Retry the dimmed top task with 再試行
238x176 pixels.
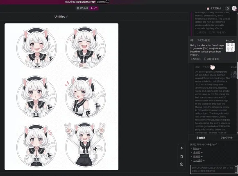[201, 32]
